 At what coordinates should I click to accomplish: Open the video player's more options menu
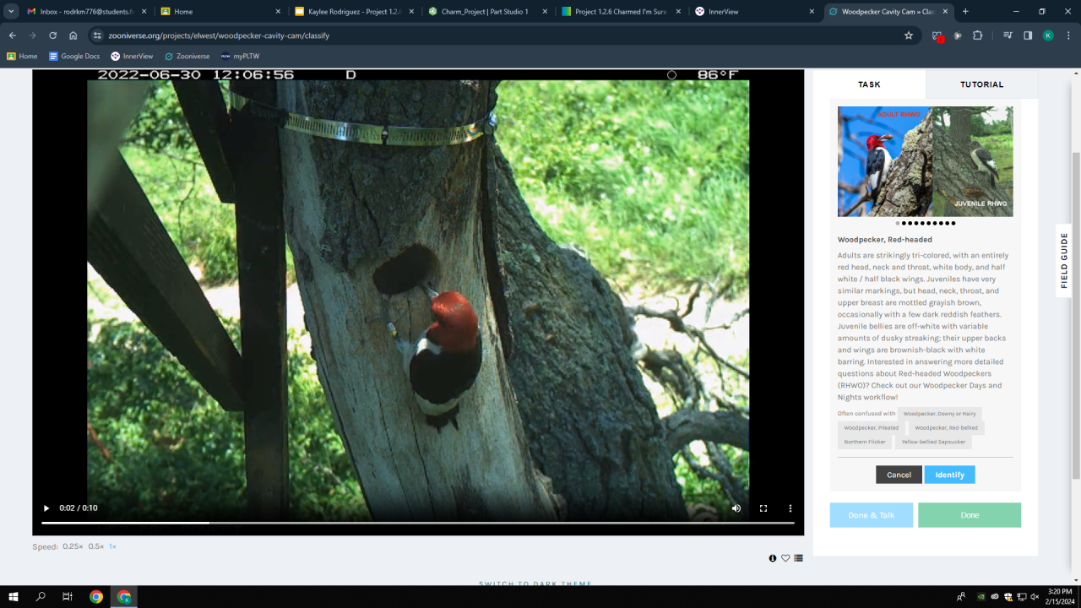click(x=790, y=508)
